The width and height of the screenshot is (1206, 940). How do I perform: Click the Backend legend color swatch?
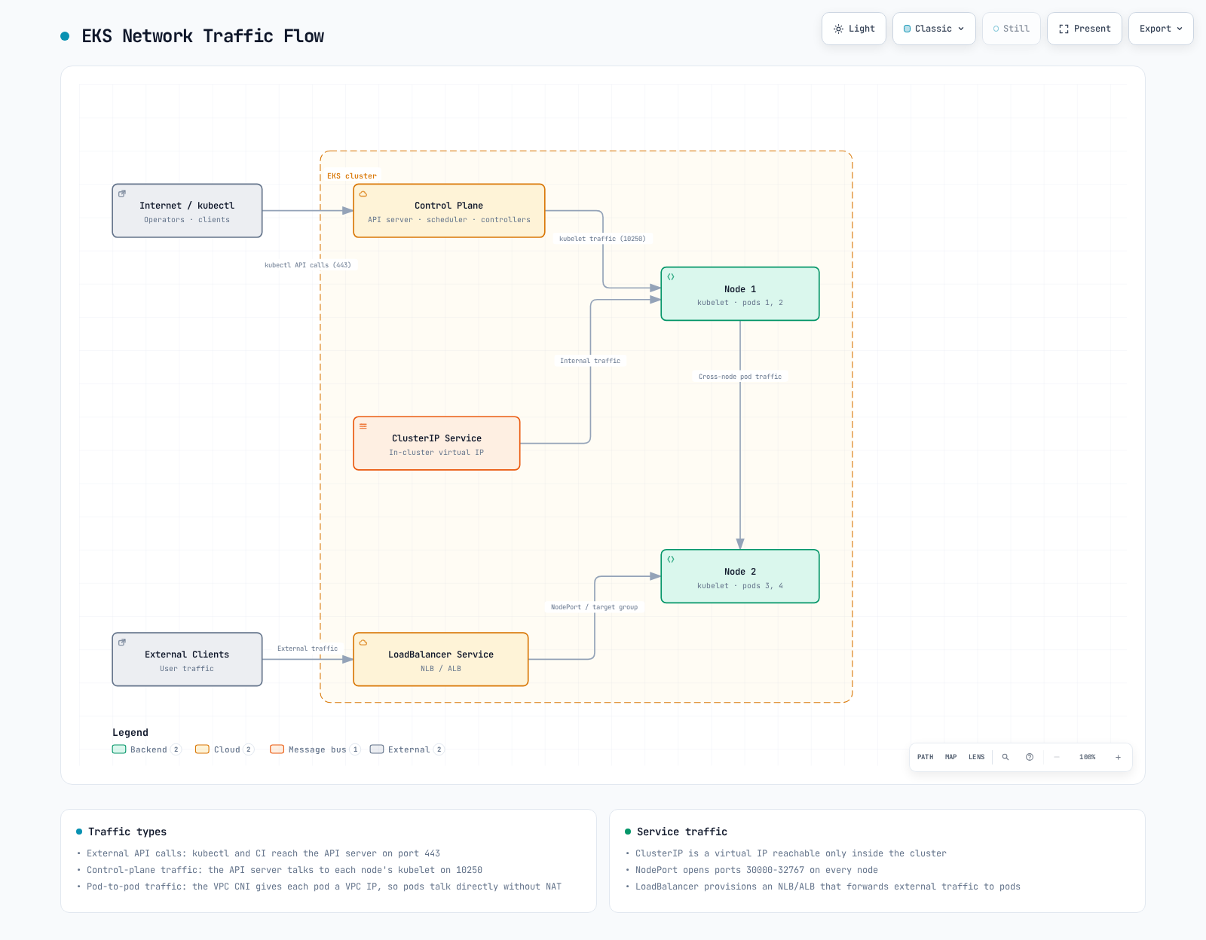click(119, 749)
